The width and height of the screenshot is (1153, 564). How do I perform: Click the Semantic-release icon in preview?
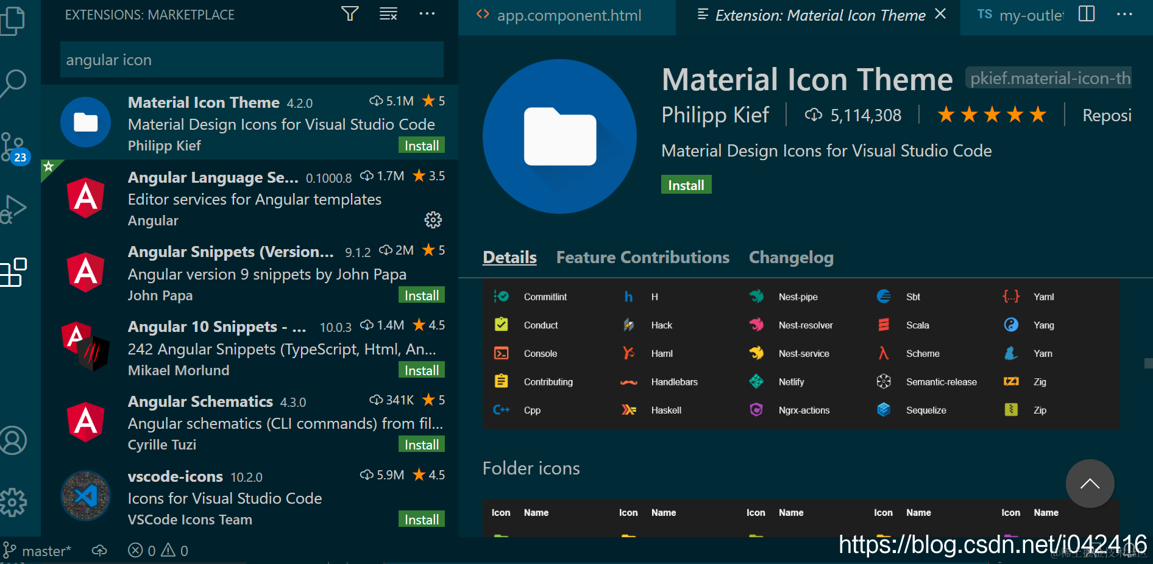pyautogui.click(x=884, y=381)
